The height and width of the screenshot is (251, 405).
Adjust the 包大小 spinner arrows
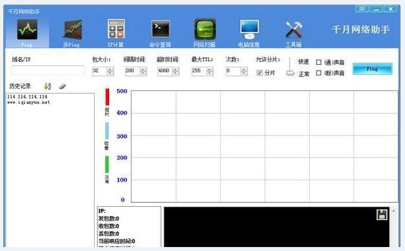111,71
